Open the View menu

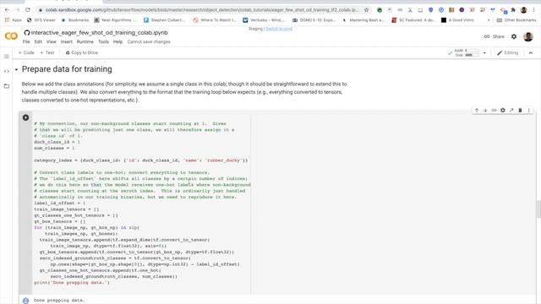[x=51, y=41]
